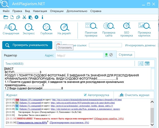The width and height of the screenshot is (159, 128).
Task: Open the Операции menu
Action: tap(57, 11)
